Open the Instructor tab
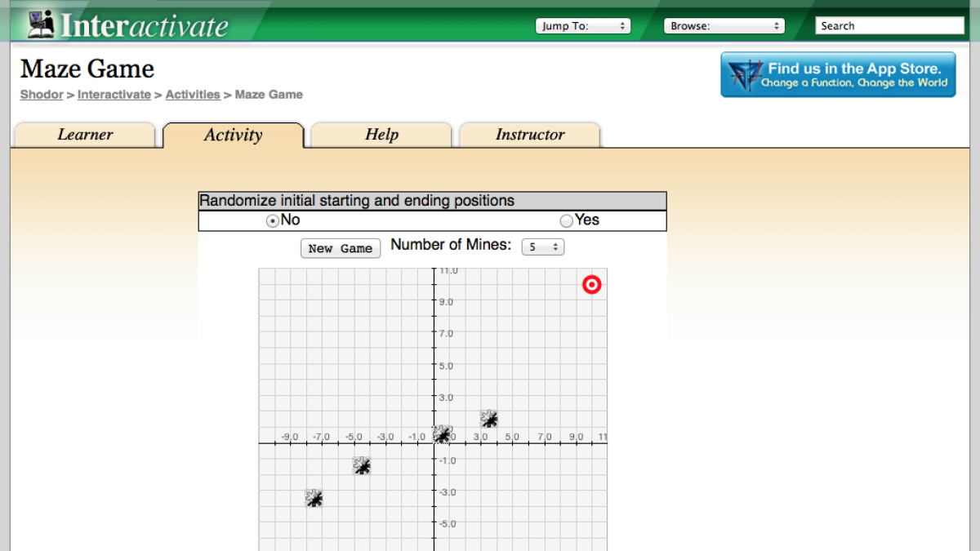 (529, 135)
